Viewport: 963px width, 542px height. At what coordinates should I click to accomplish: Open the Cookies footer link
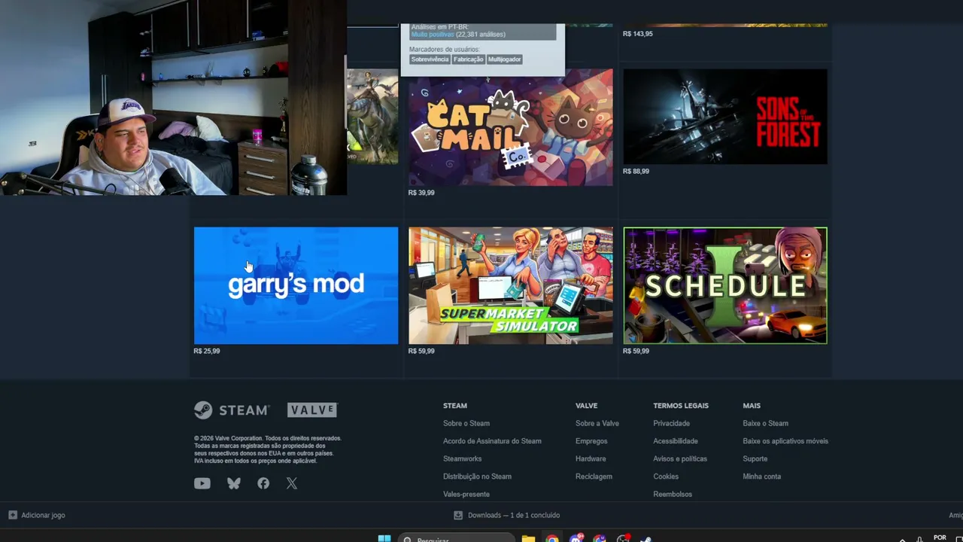pyautogui.click(x=666, y=477)
